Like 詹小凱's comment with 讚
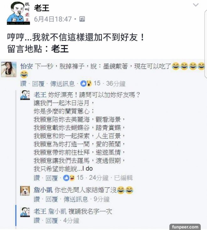The width and height of the screenshot is (207, 230). pyautogui.click(x=37, y=199)
